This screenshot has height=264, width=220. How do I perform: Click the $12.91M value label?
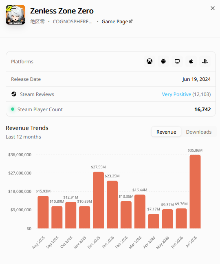70,197
